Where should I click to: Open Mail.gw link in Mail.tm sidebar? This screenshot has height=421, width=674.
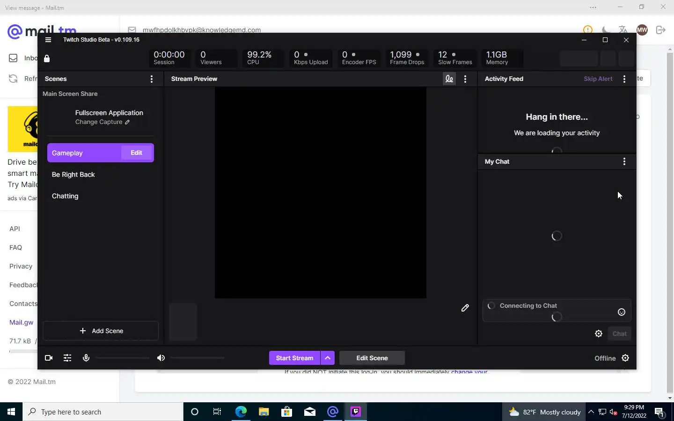tap(21, 322)
